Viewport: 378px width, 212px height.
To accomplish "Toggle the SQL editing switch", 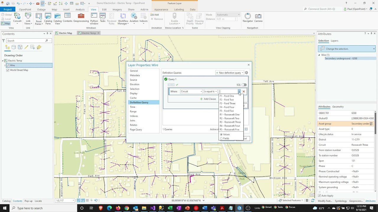I will (244, 85).
